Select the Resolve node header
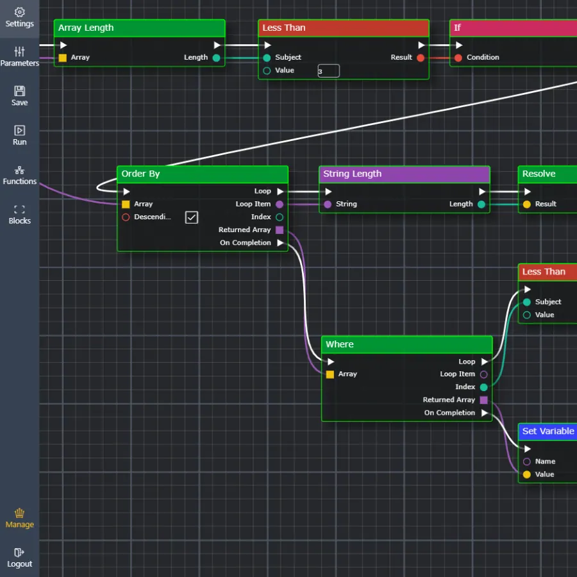This screenshot has width=577, height=577. [x=548, y=174]
